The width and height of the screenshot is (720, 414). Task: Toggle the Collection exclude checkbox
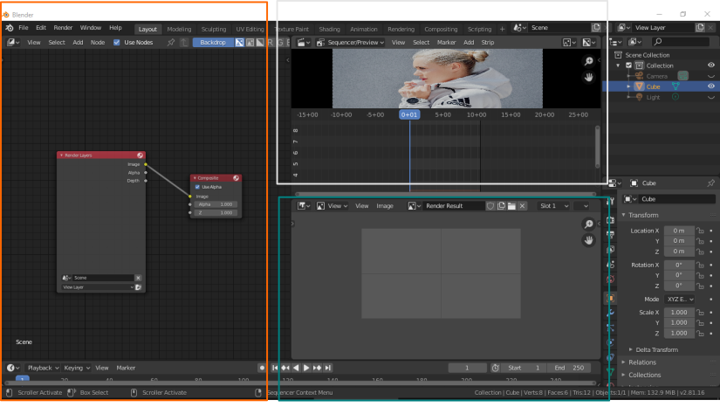tap(628, 66)
